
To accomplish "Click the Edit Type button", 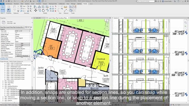I will (29, 27).
